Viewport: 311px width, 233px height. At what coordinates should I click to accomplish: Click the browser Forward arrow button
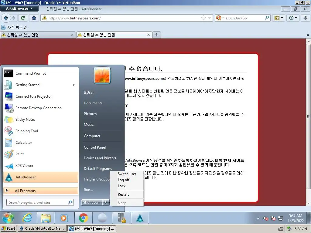(13, 18)
